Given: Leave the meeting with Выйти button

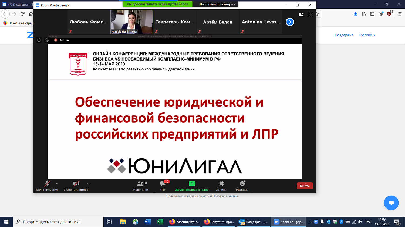Looking at the screenshot, I should click(x=305, y=186).
